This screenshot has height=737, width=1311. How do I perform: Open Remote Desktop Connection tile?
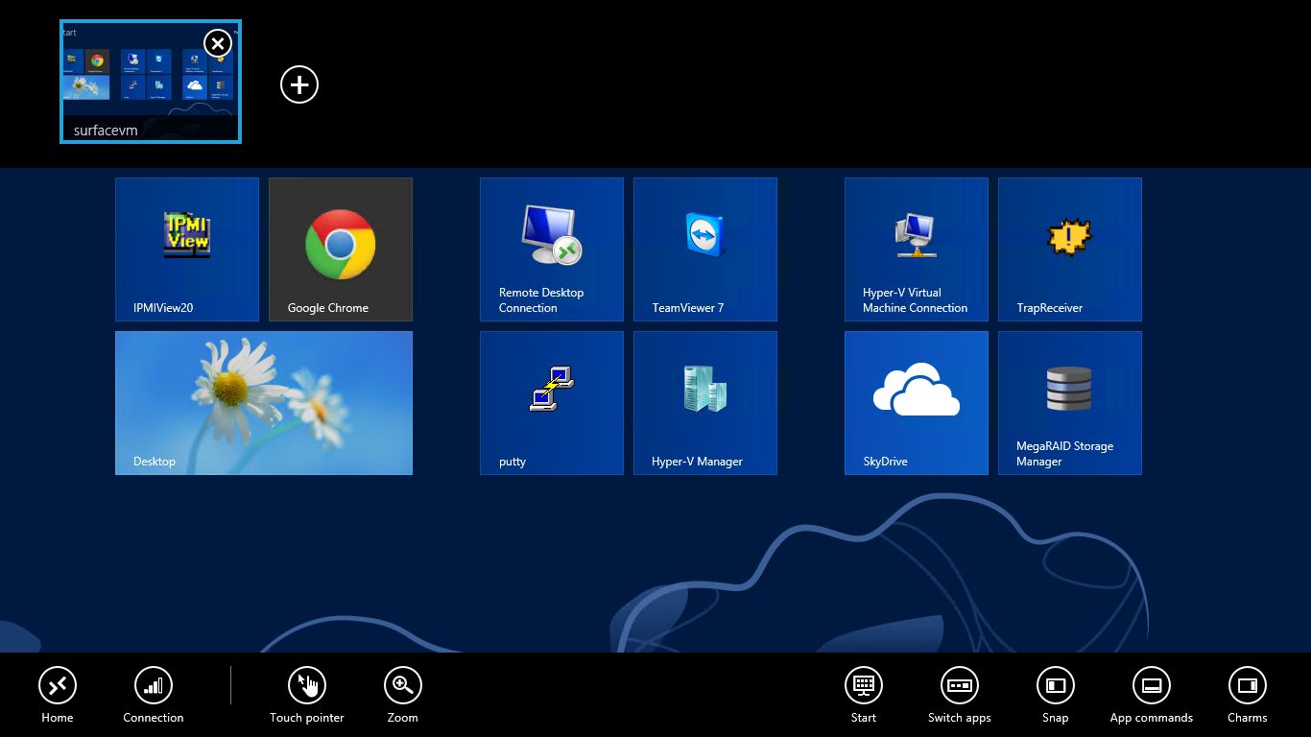552,250
